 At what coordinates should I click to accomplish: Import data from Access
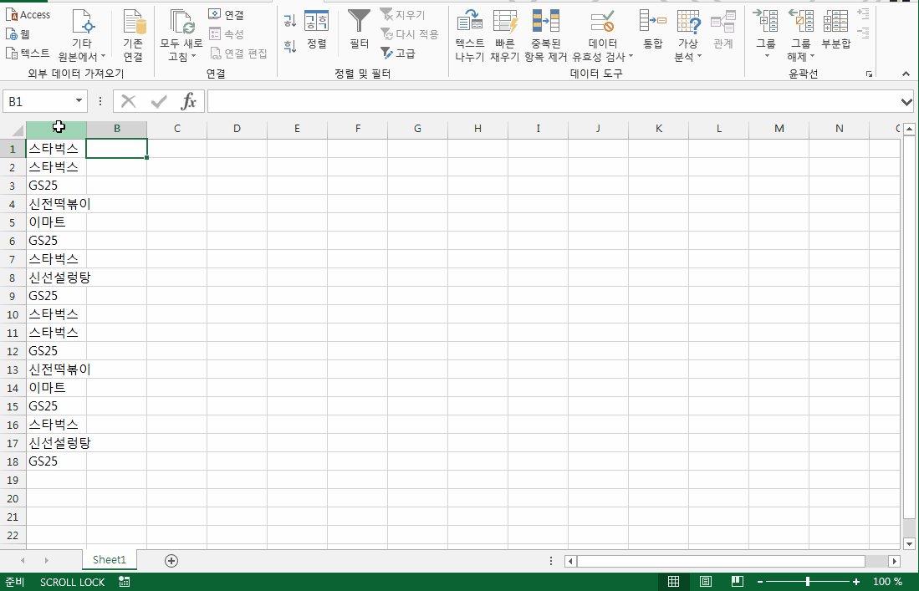[28, 15]
